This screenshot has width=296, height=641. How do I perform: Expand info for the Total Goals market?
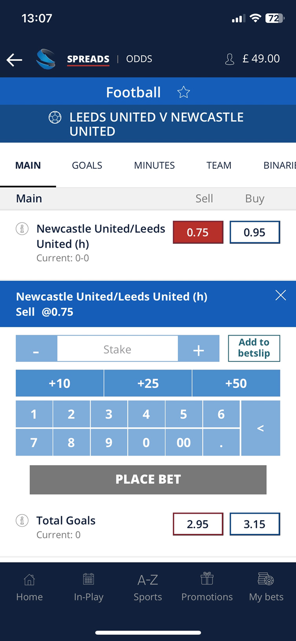coord(22,520)
